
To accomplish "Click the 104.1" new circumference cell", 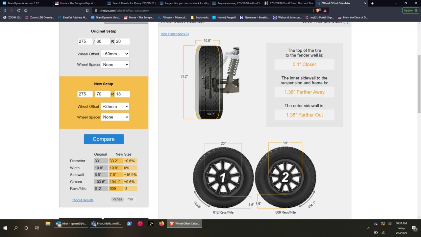I will [x=116, y=182].
